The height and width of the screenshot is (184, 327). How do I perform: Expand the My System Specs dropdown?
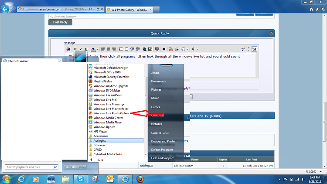62,17
